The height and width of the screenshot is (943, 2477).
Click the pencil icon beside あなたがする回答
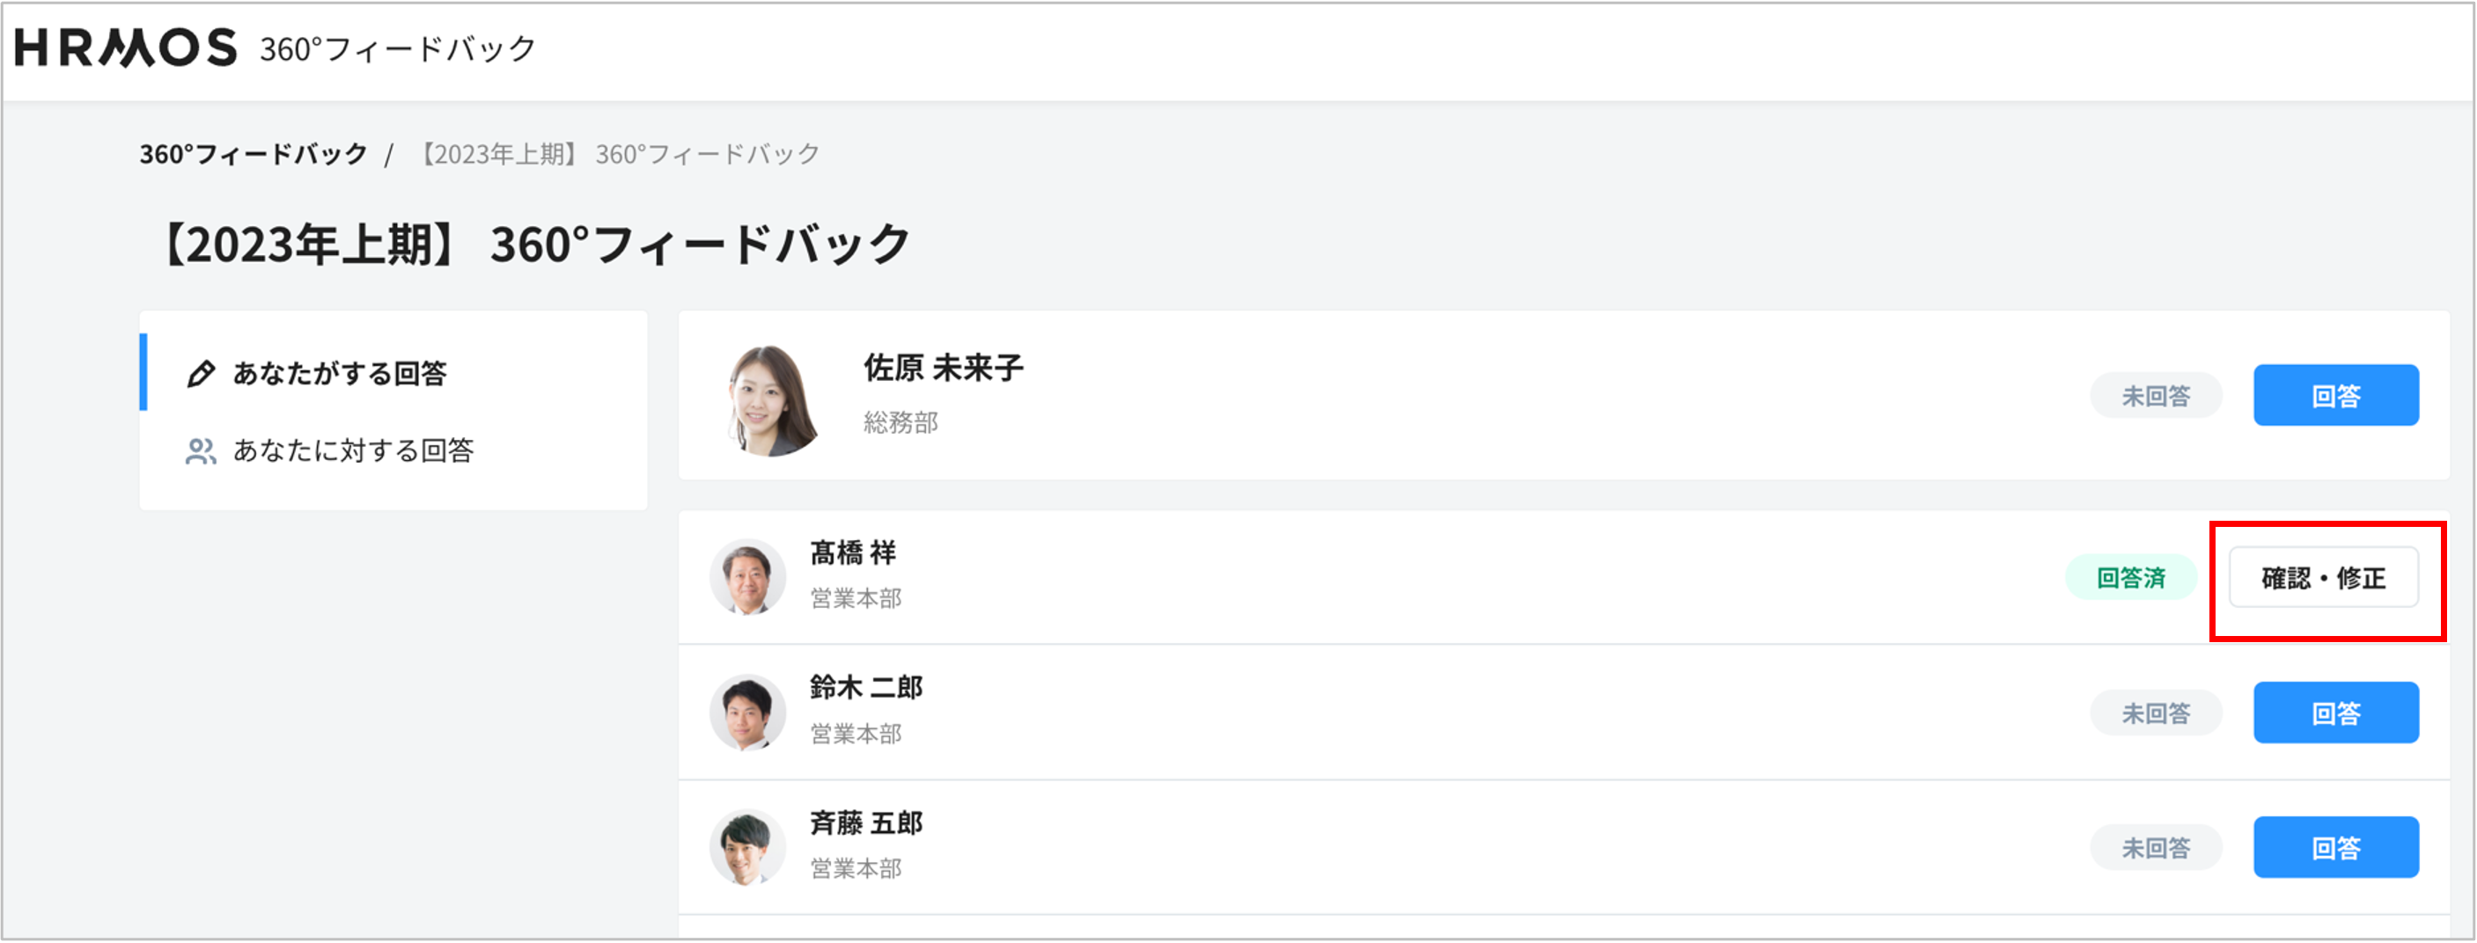click(x=201, y=374)
